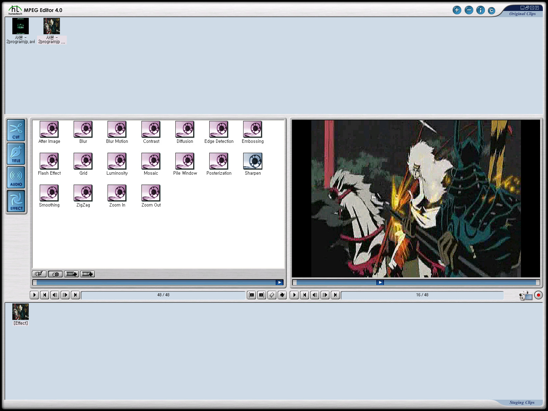This screenshot has width=548, height=411.
Task: Click the preview frame counter 16 / 48
Action: (422, 295)
